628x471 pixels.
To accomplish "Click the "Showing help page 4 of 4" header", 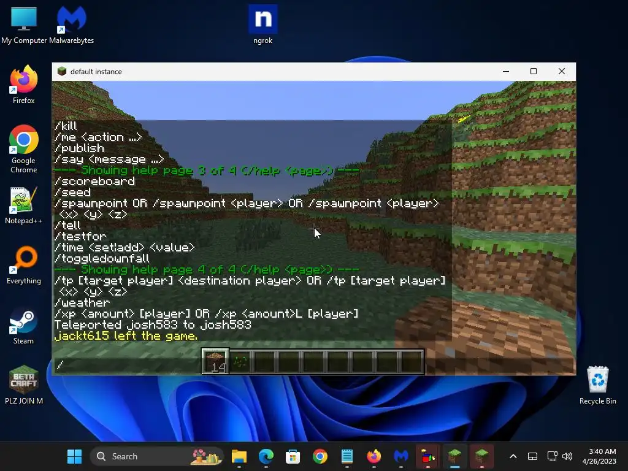I will point(207,270).
